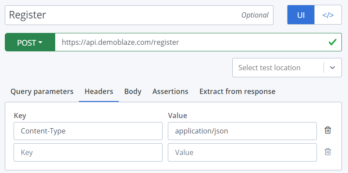The image size is (348, 173).
Task: Click the empty Value input field
Action: [242, 152]
